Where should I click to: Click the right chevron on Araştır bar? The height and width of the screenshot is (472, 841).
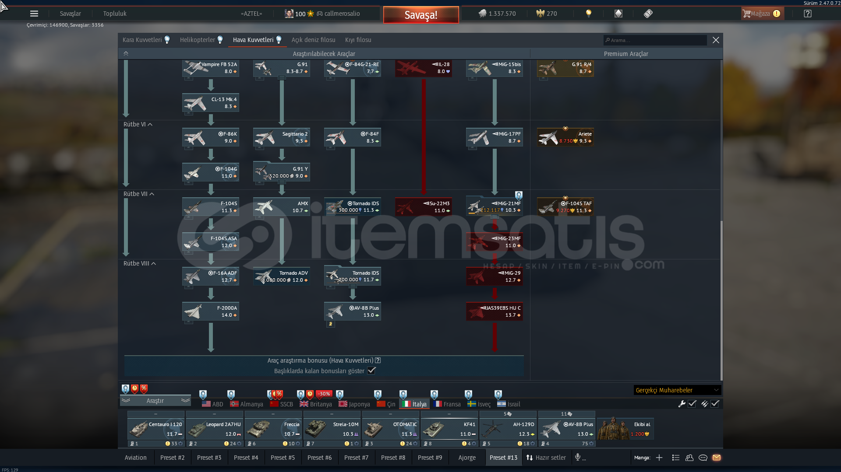pos(185,401)
